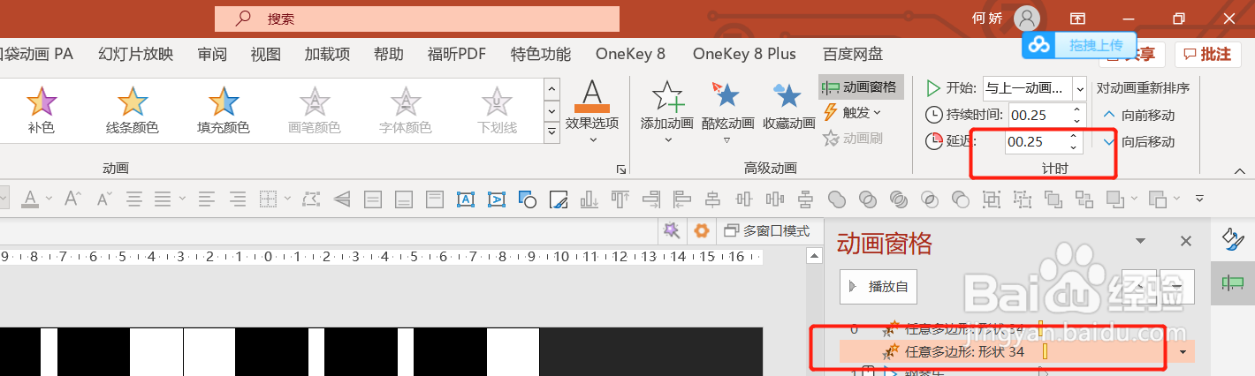Screen dimensions: 1255x376
Task: Select highlighted 任意多边形: 形状 34 animation row
Action: coord(1016,352)
